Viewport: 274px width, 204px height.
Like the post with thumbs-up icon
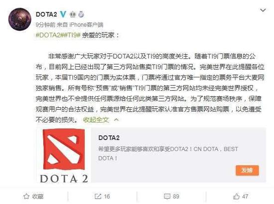236,197
